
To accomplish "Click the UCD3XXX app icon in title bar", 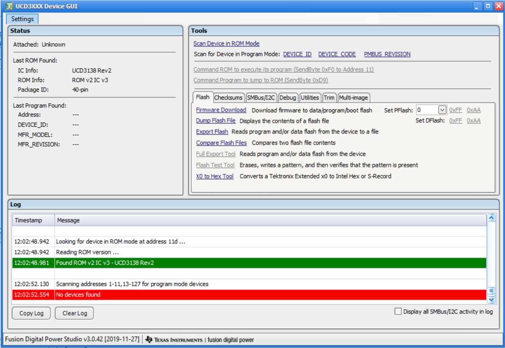I will (9, 6).
